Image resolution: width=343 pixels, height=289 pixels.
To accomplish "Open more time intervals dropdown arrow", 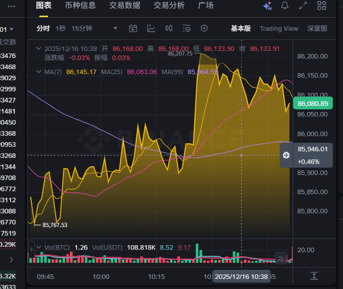I will click(116, 28).
